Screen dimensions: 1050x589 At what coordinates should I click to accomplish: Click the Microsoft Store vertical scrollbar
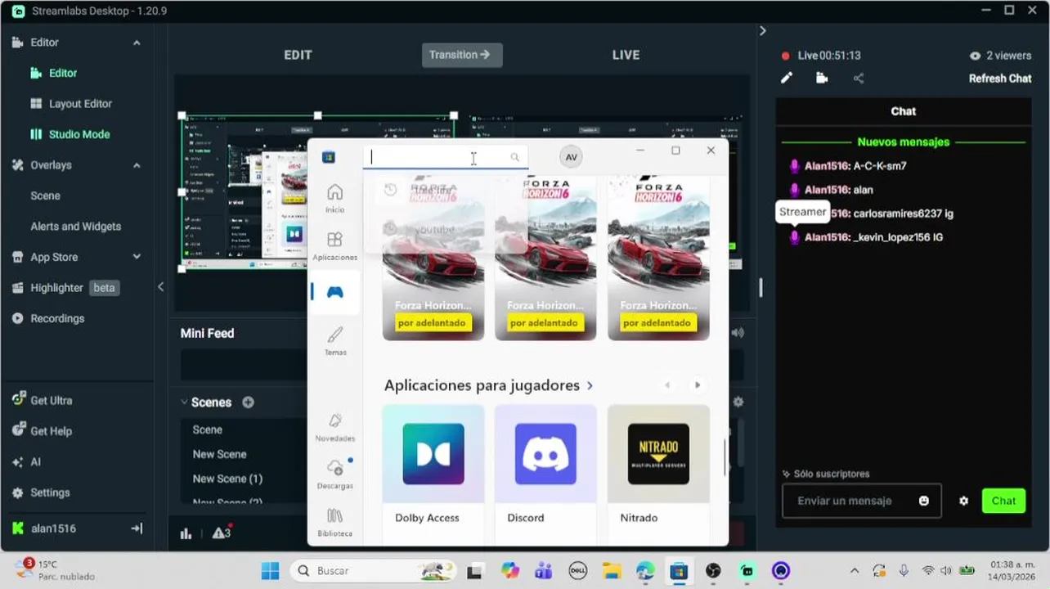click(x=725, y=456)
